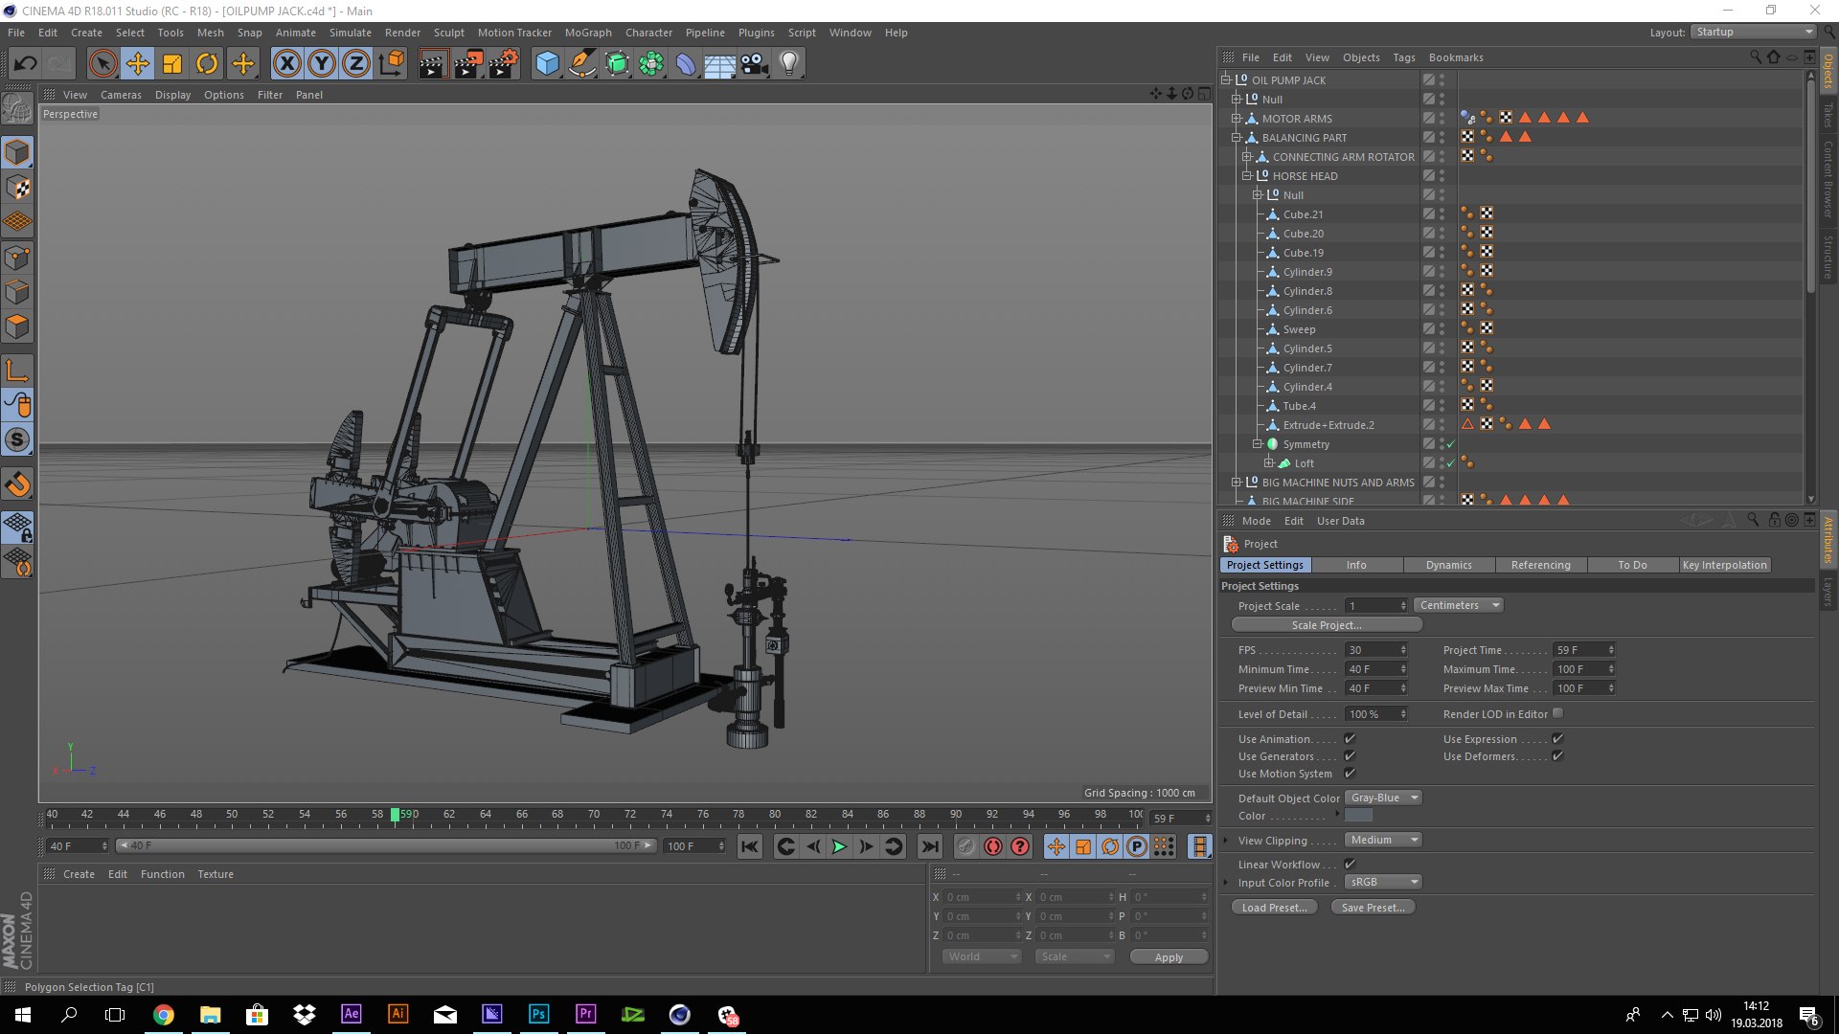
Task: Open Edit Render Settings
Action: 504,64
